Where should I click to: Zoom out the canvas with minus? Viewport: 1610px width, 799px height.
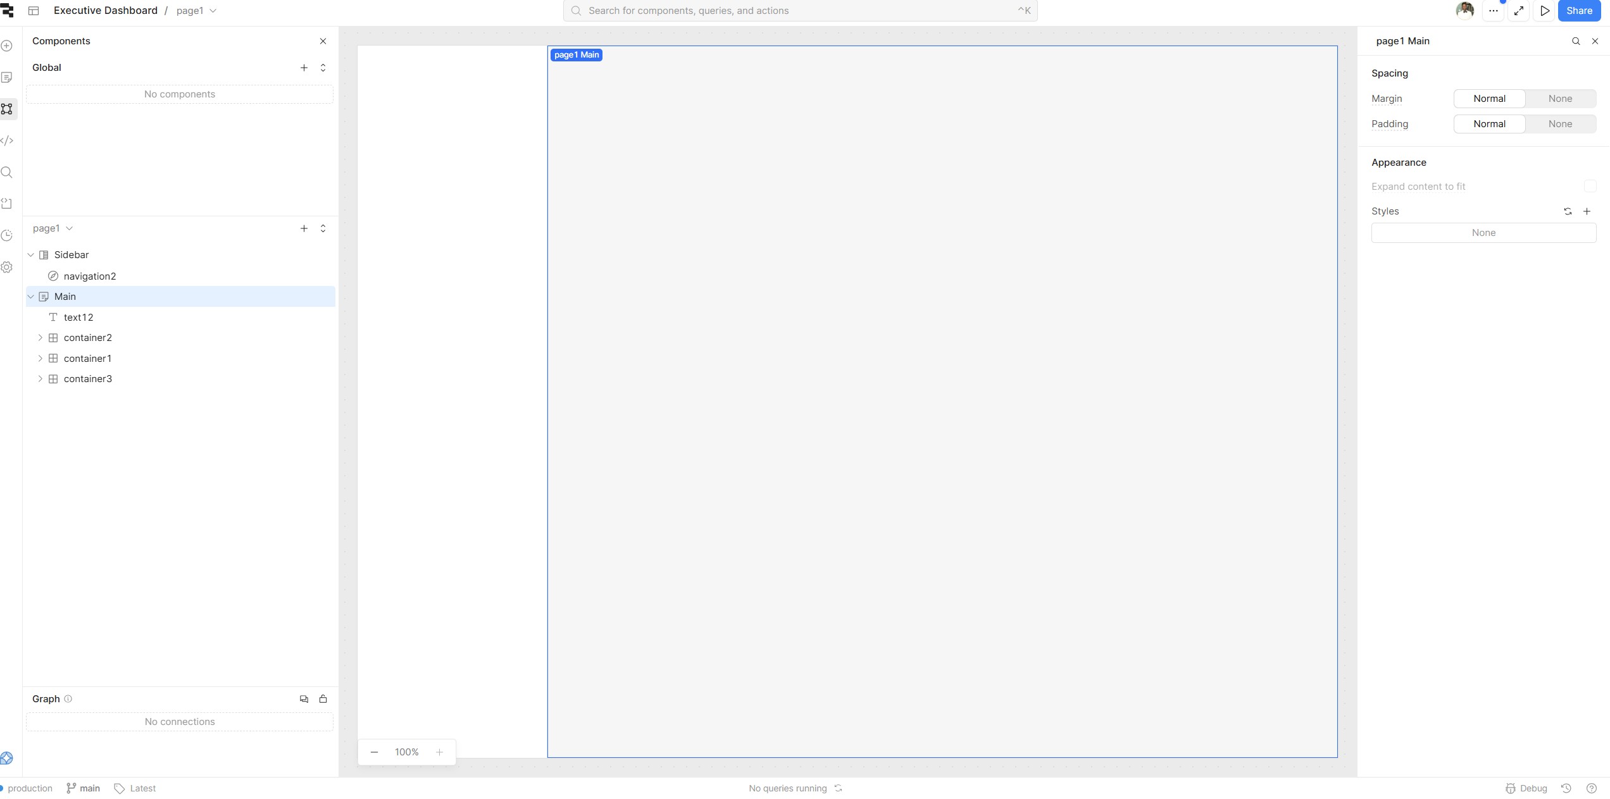click(374, 752)
